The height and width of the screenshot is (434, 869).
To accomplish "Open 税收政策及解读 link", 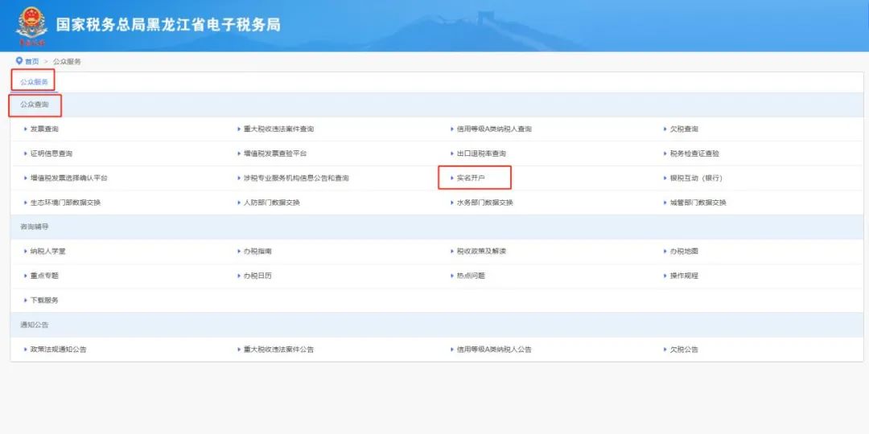I will tap(481, 252).
